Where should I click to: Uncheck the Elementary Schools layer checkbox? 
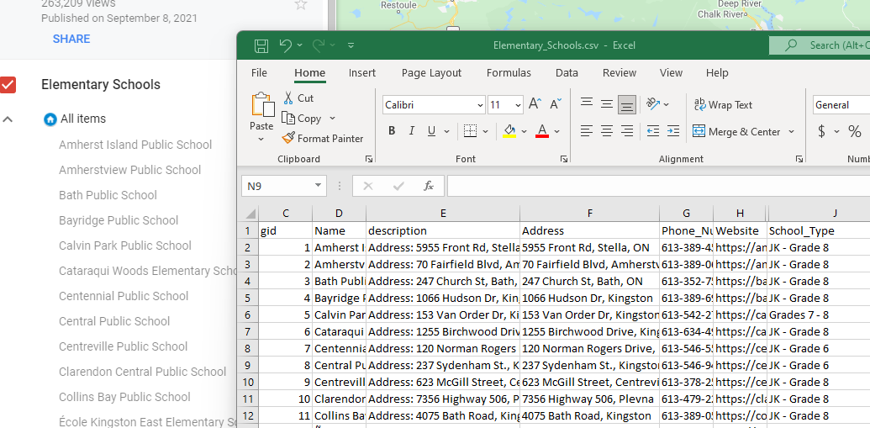(x=8, y=85)
